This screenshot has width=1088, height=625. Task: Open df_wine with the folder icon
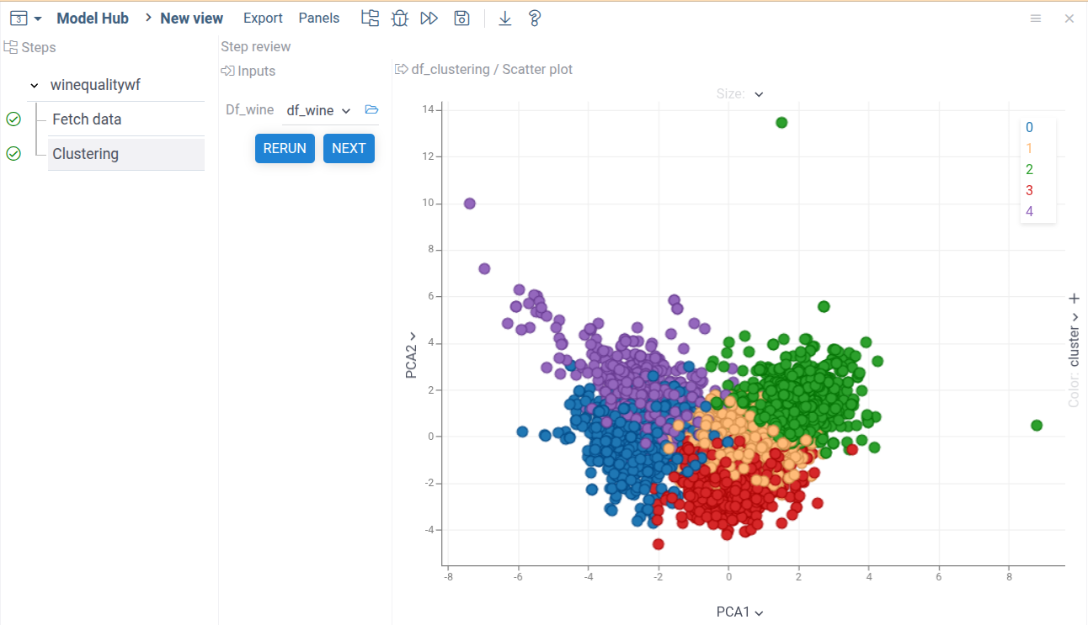point(371,109)
